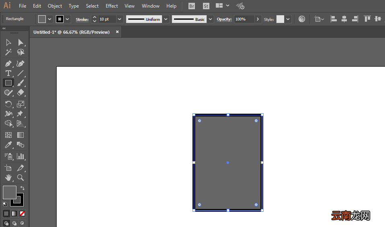Image resolution: width=385 pixels, height=227 pixels.
Task: Select the Perspective Grid tool
Action: pyautogui.click(x=20, y=123)
